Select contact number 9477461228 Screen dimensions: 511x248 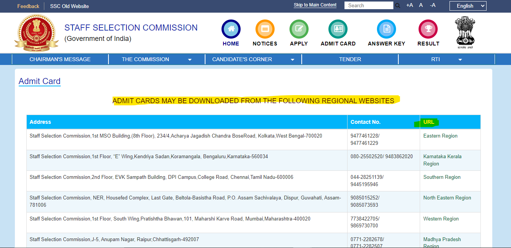[x=364, y=136]
